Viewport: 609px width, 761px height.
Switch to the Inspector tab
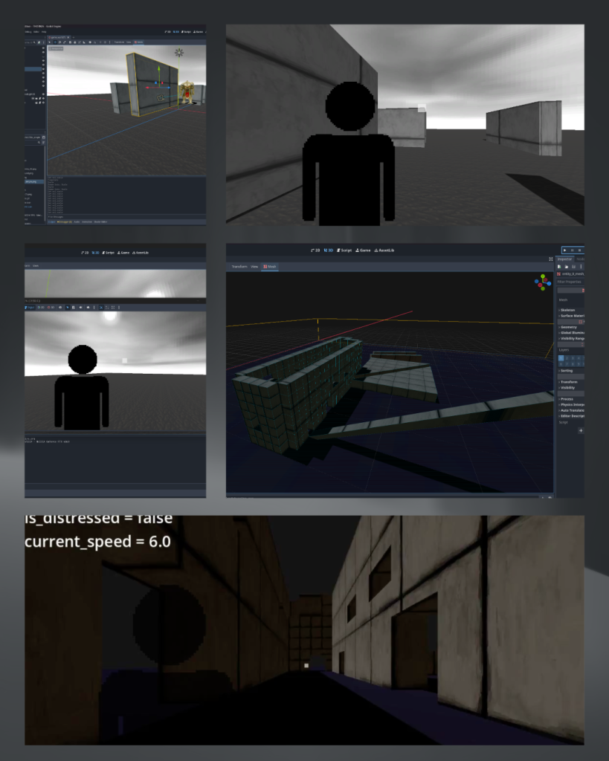click(x=566, y=259)
